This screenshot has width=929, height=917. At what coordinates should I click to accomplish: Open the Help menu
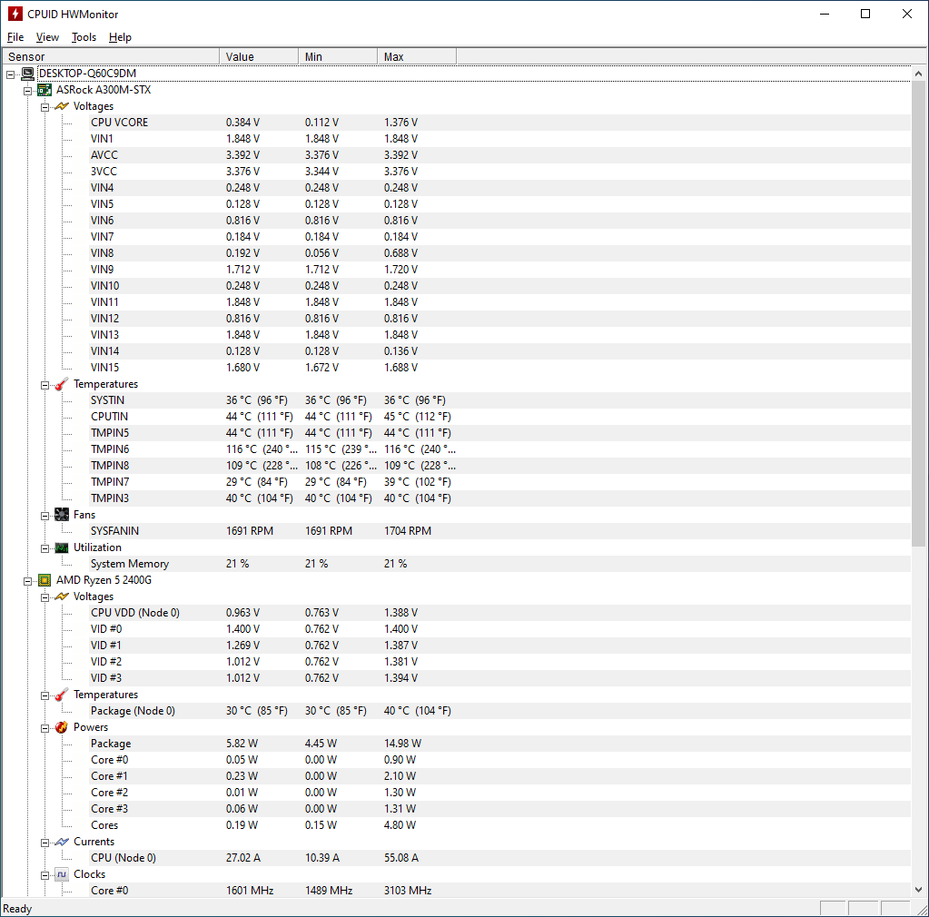[x=120, y=37]
